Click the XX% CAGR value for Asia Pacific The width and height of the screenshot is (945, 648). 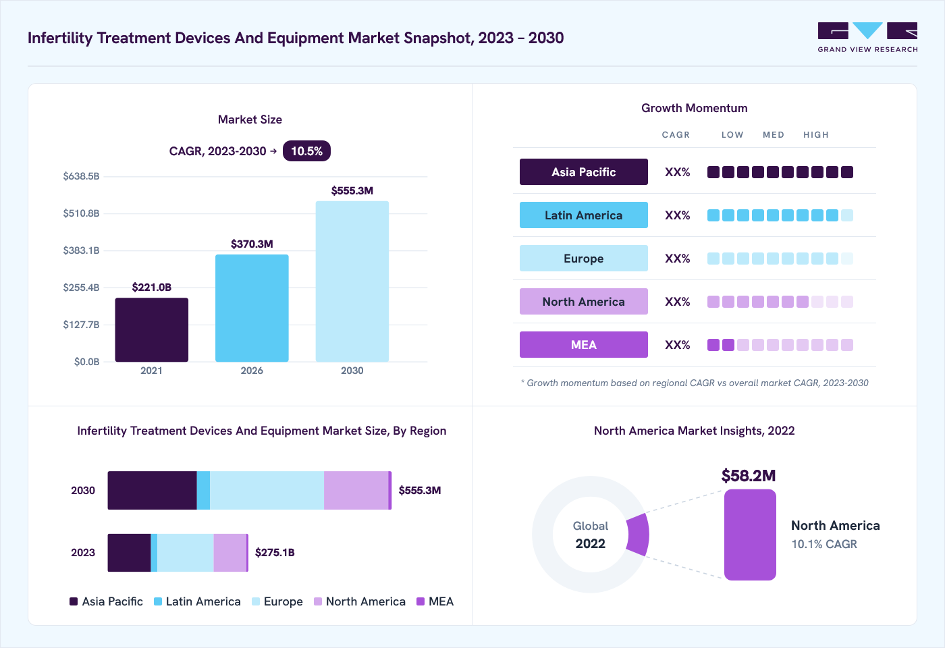[678, 172]
